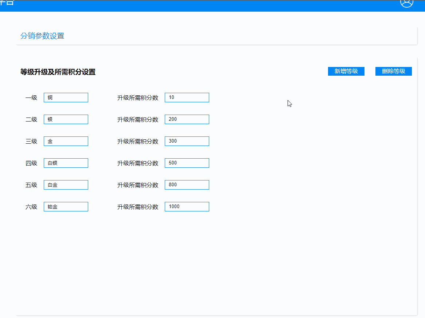Click the points field showing 200

tap(187, 119)
